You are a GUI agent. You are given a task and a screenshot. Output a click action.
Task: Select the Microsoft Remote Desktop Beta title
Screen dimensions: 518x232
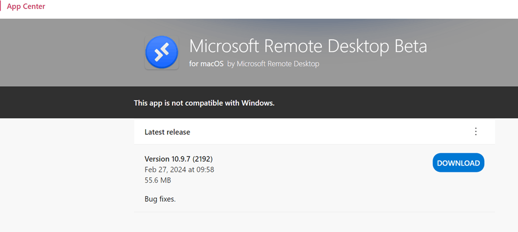click(x=308, y=46)
